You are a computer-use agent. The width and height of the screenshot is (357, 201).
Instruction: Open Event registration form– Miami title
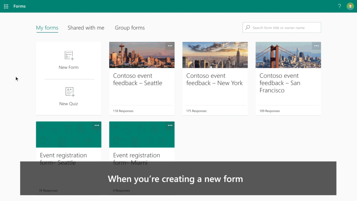pyautogui.click(x=137, y=159)
